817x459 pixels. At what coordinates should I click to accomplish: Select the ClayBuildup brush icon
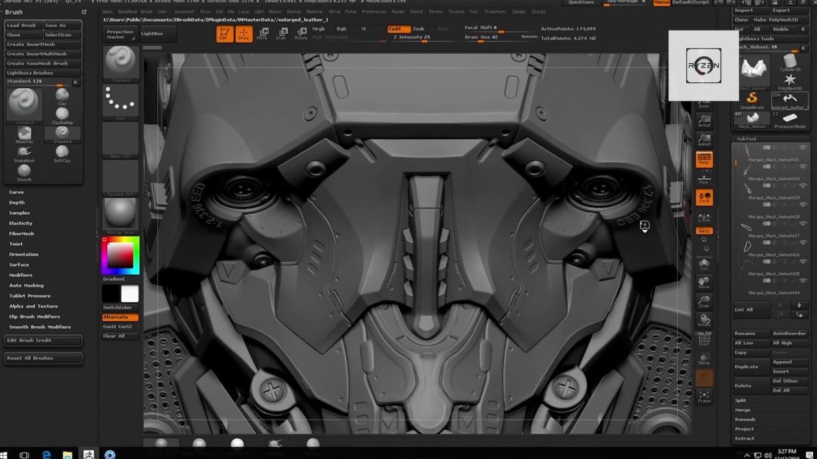[62, 114]
